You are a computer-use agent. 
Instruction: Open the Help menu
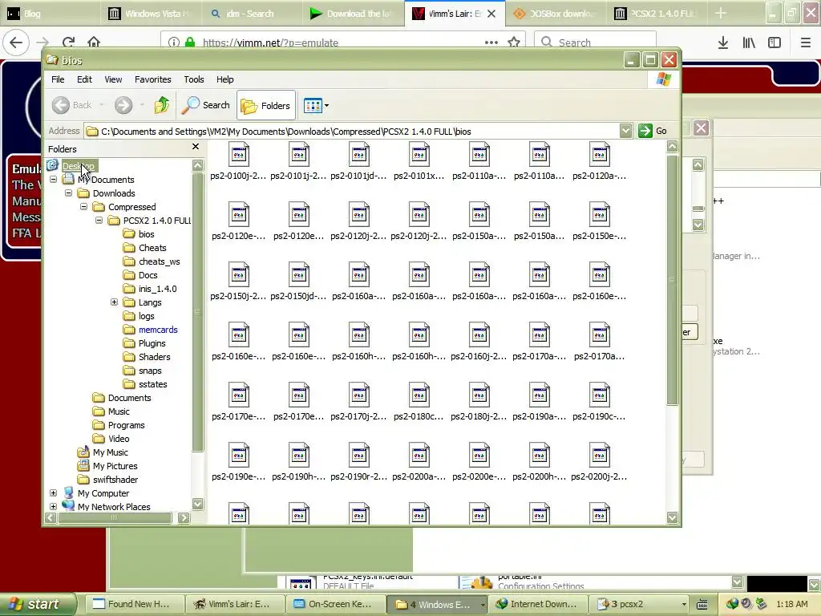click(225, 79)
